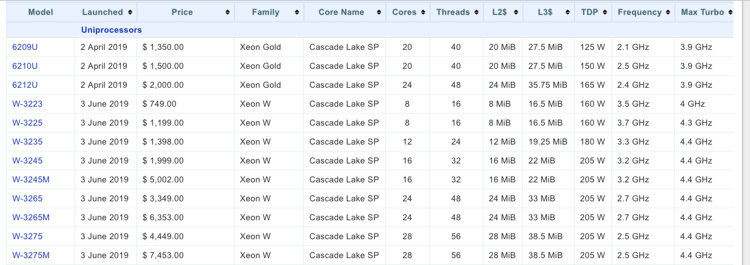This screenshot has width=750, height=265.
Task: Open the W-3223 model link
Action: pyautogui.click(x=28, y=104)
